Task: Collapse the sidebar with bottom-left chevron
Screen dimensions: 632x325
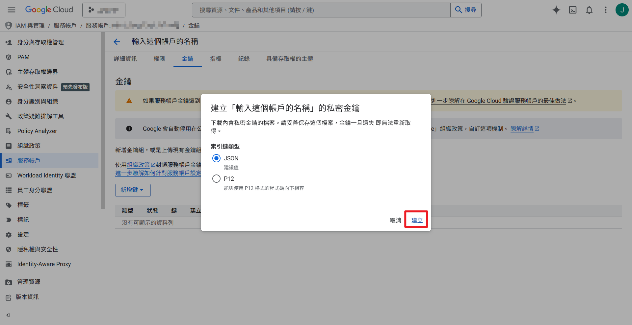Action: [x=8, y=315]
